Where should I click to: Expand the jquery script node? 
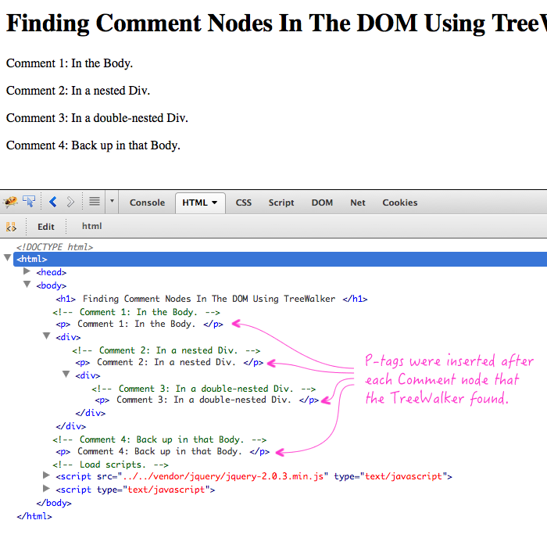tap(46, 475)
